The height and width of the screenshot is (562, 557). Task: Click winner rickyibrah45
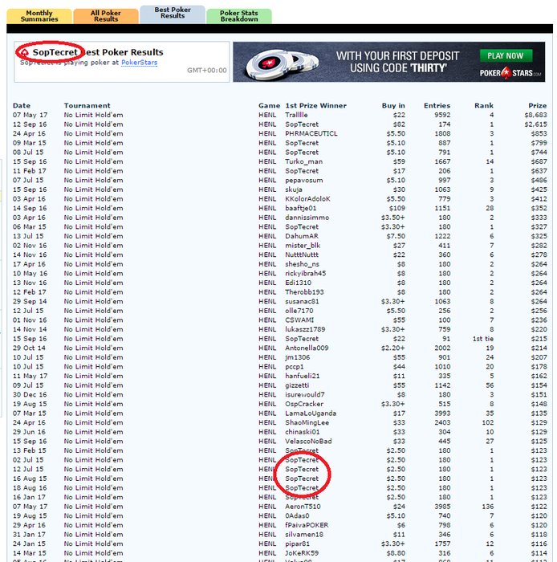pyautogui.click(x=306, y=273)
